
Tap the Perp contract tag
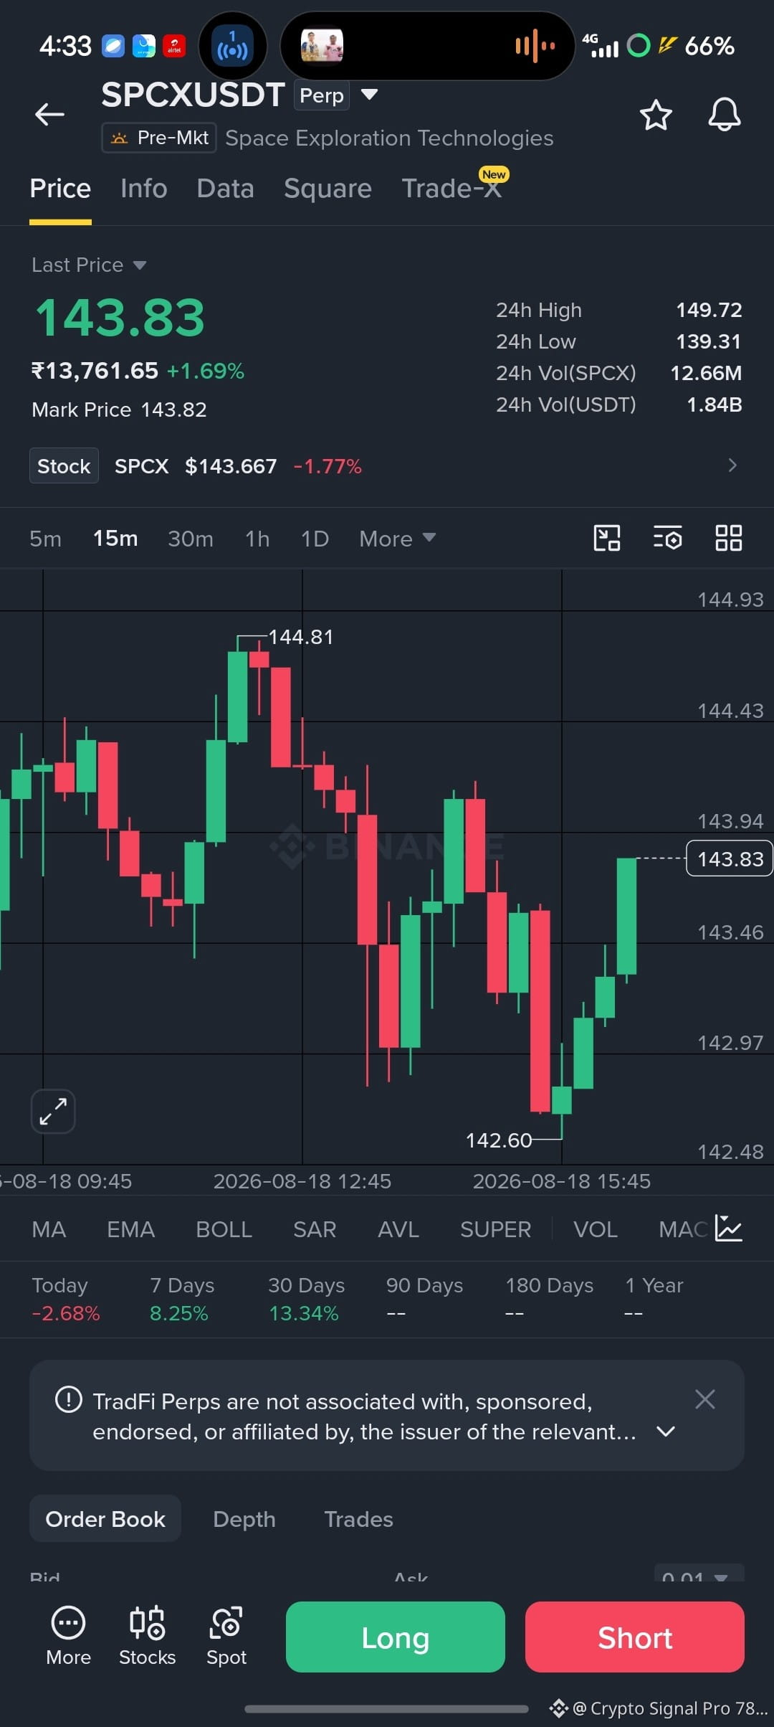322,95
